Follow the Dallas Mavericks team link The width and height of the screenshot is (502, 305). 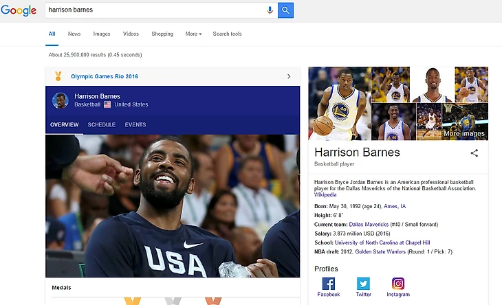(368, 225)
